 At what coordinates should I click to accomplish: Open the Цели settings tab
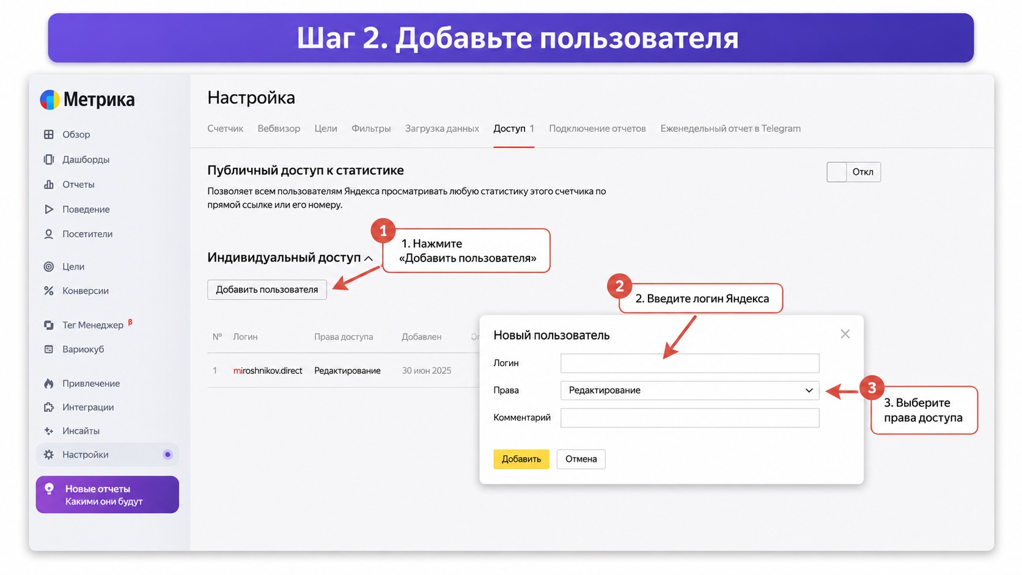click(x=326, y=129)
